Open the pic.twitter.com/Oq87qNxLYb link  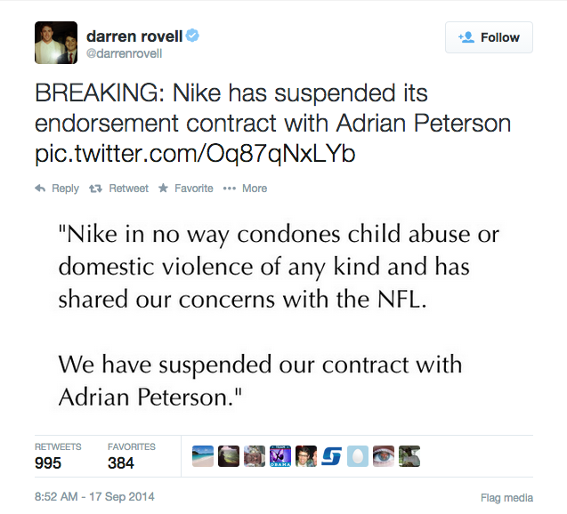coord(195,155)
